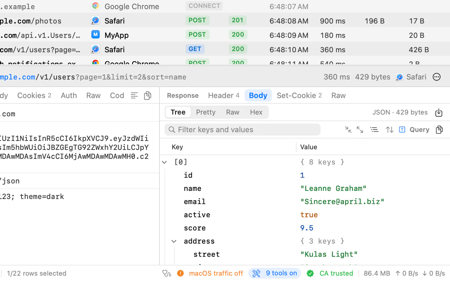Select the MyApp POST request row
The width and height of the screenshot is (450, 281).
point(225,35)
